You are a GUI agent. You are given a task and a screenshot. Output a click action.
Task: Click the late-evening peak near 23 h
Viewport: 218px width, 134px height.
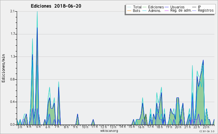[x=203, y=60]
